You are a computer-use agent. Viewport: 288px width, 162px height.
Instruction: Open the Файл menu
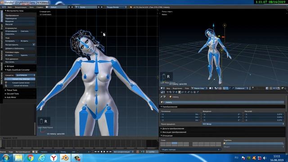(x=10, y=7)
